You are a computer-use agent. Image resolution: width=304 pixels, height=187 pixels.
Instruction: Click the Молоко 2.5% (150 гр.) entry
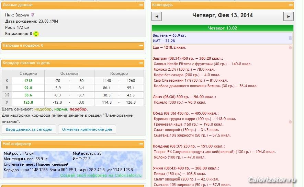184,69
